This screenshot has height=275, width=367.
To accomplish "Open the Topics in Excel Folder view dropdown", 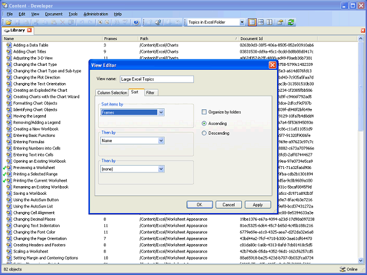I will (x=242, y=22).
